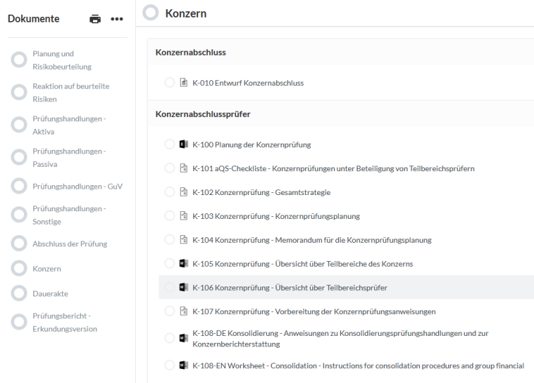
Task: Open K-106 Übersicht über Teilbereichsprüfer document
Action: click(x=290, y=288)
